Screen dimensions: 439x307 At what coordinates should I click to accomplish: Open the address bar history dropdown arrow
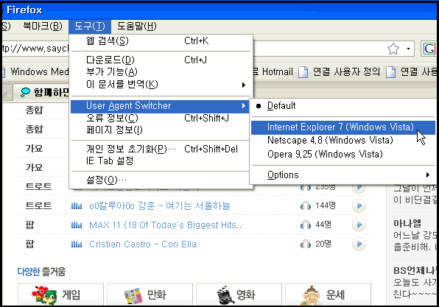pyautogui.click(x=409, y=49)
